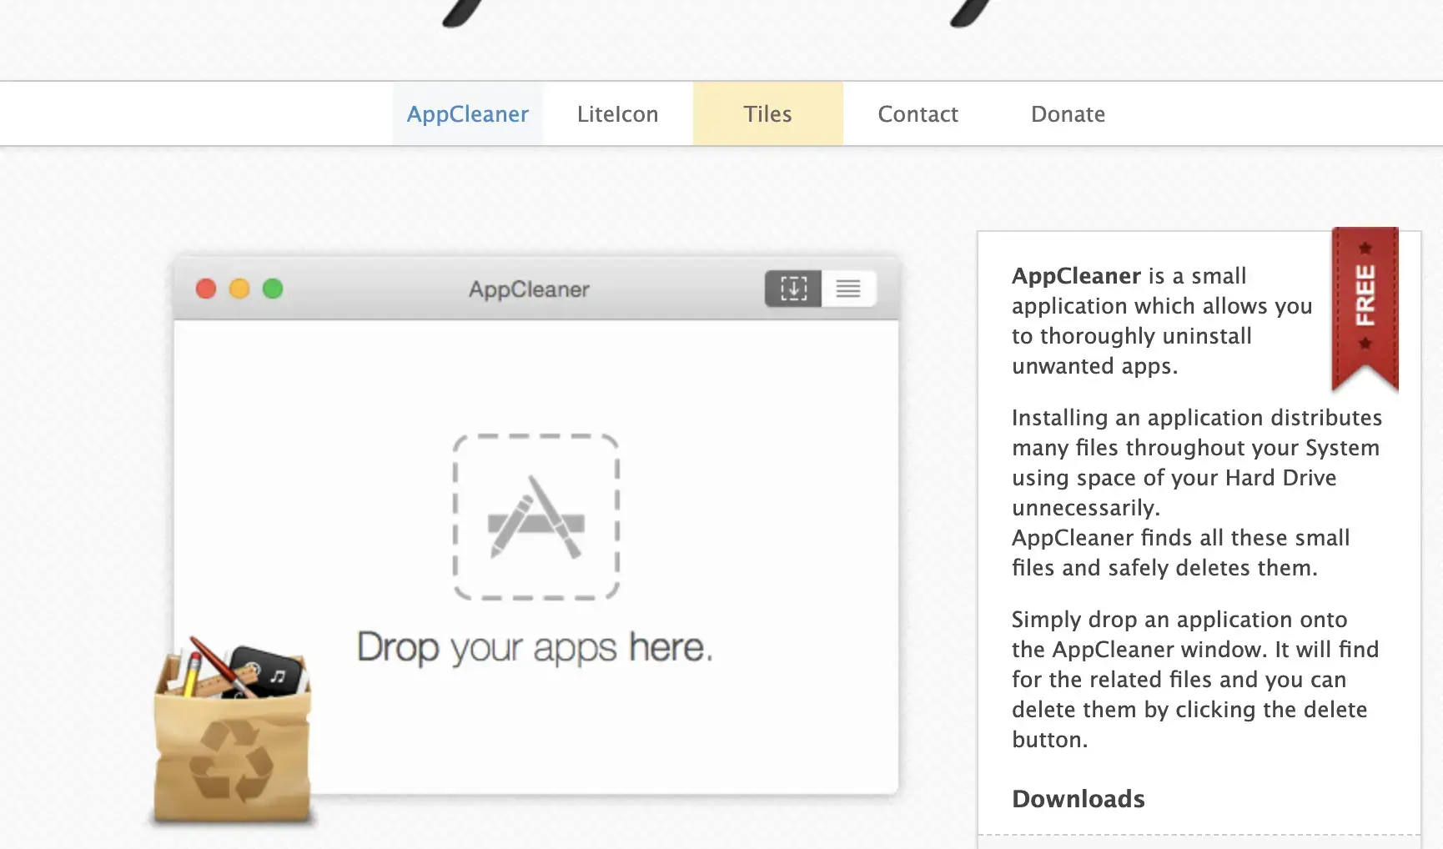Select the highlighted Tiles tab
The image size is (1443, 849).
coord(767,114)
